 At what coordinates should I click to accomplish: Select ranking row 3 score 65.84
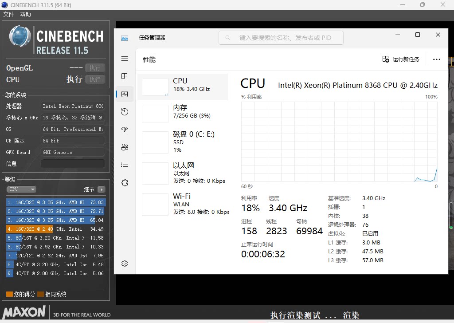(x=55, y=220)
